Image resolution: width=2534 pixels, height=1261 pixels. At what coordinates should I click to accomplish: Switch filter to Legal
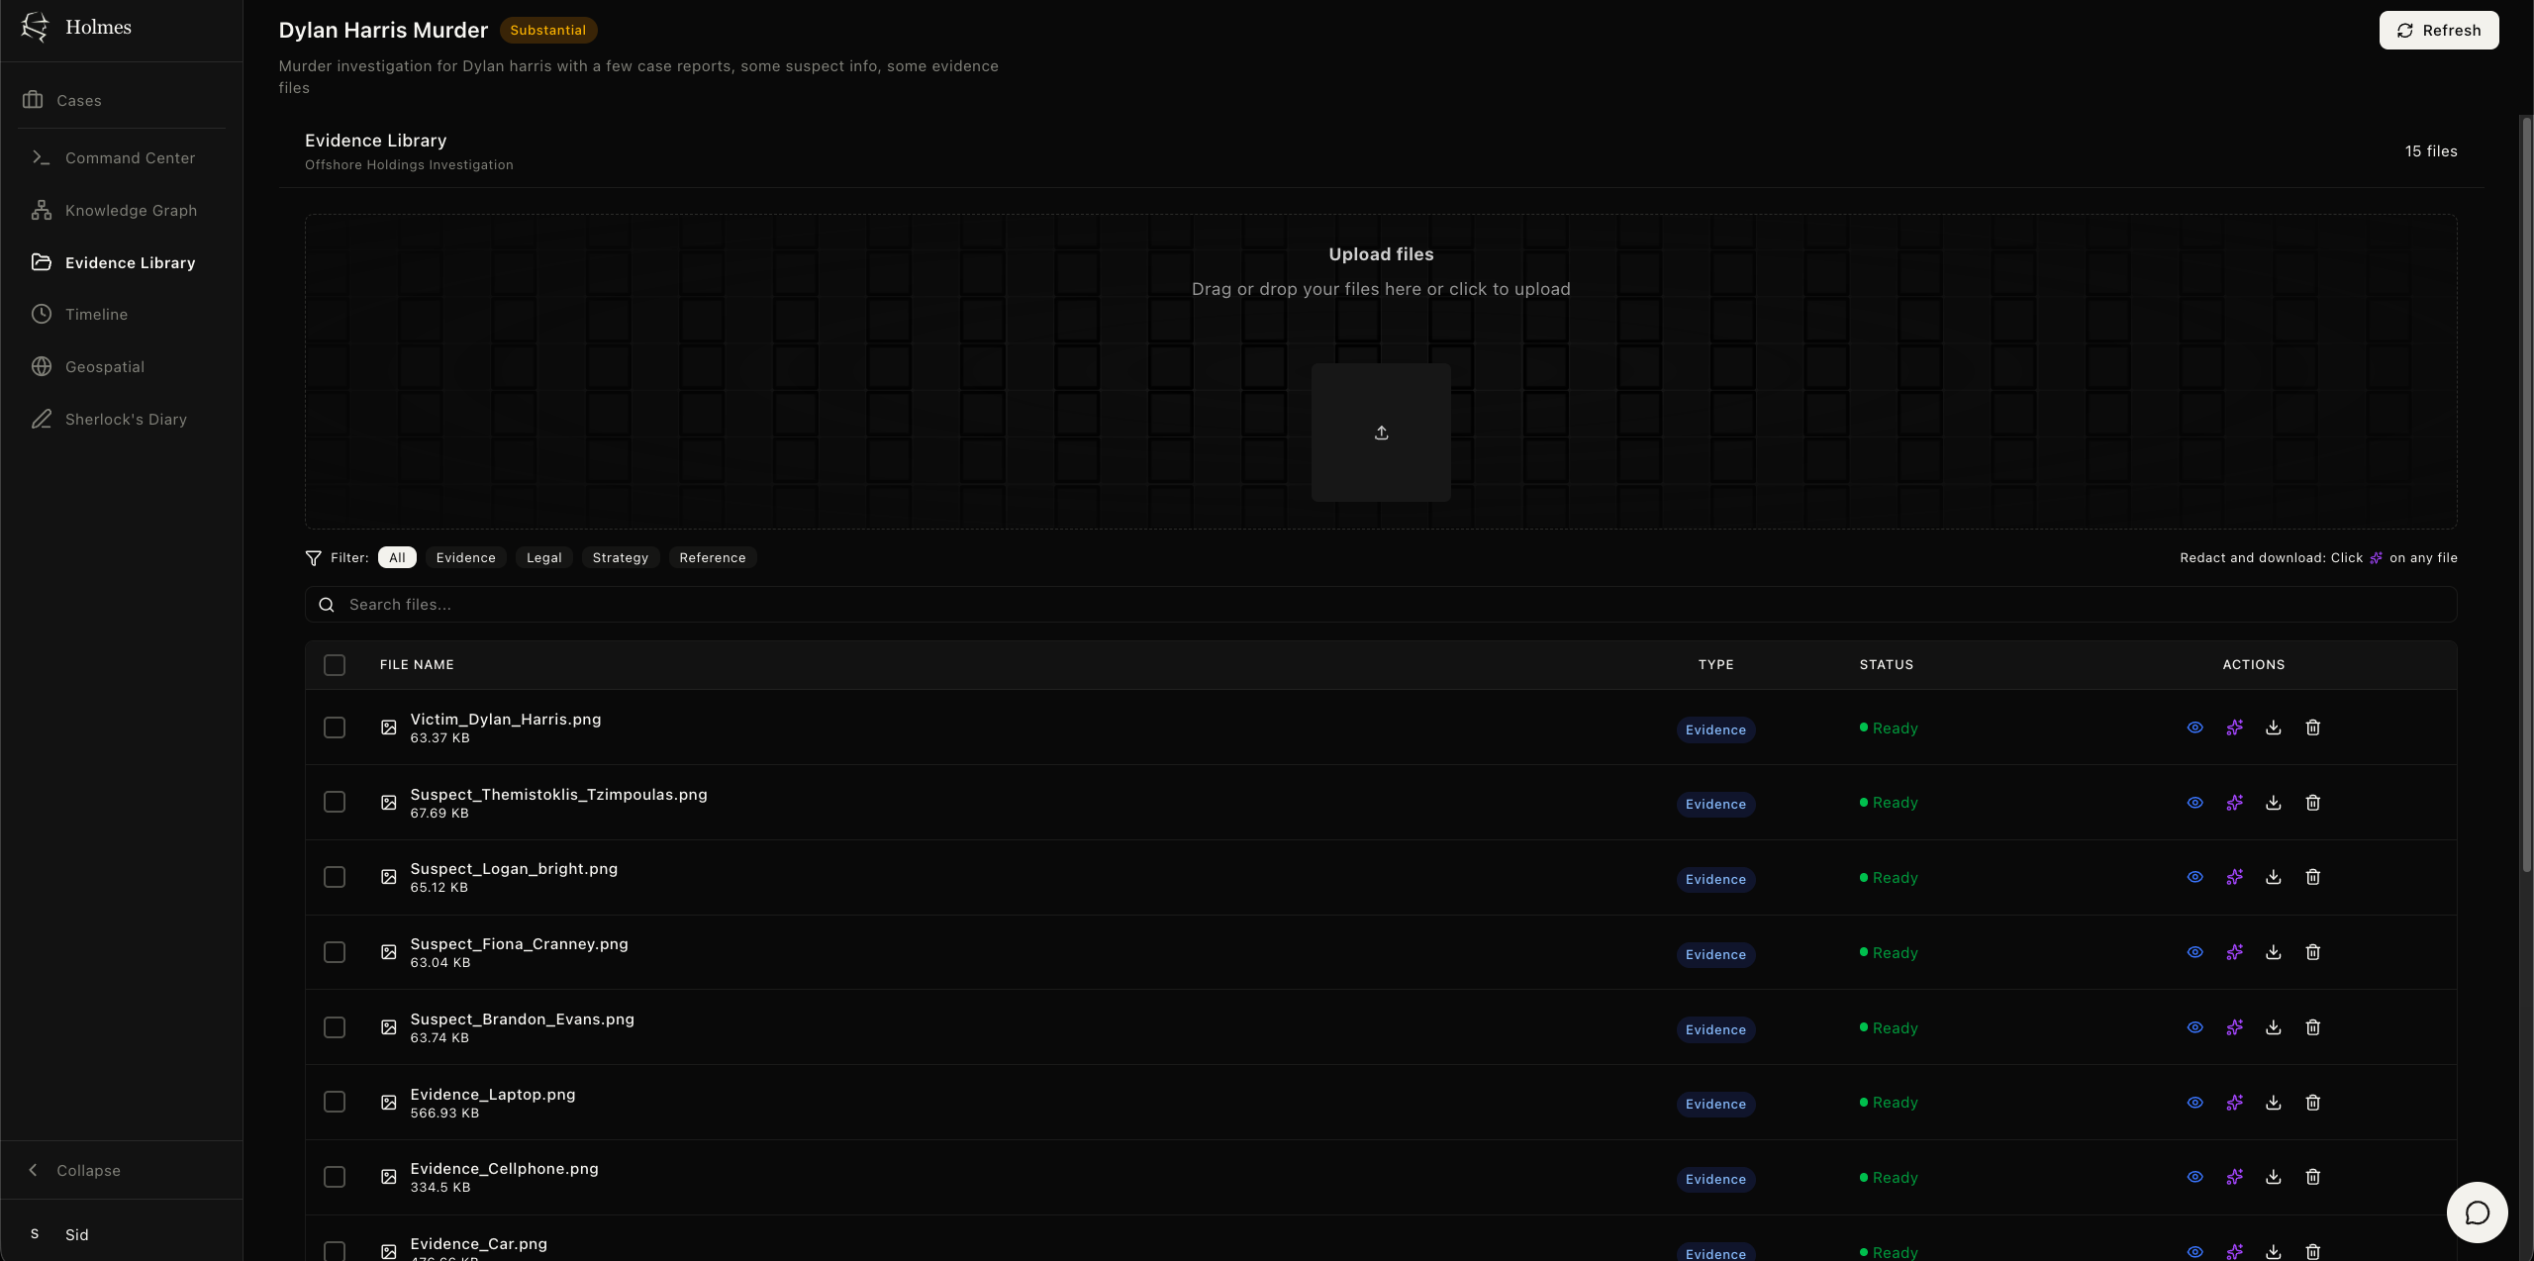coord(543,557)
